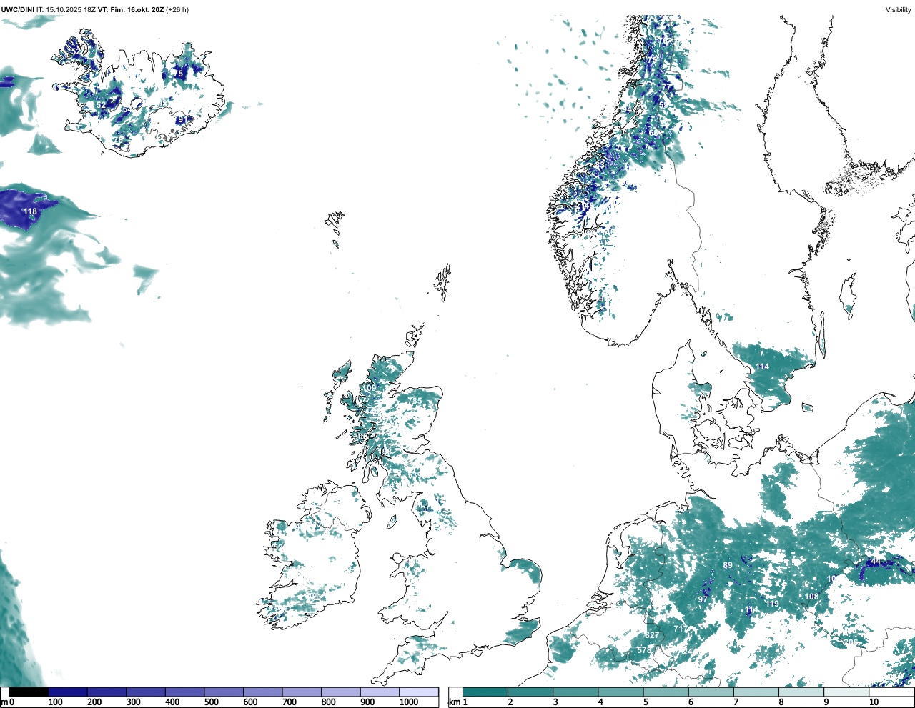Screen dimensions: 915x708
Task: Click the 785 visibility value in northeast Scotland
Action: pyautogui.click(x=415, y=401)
